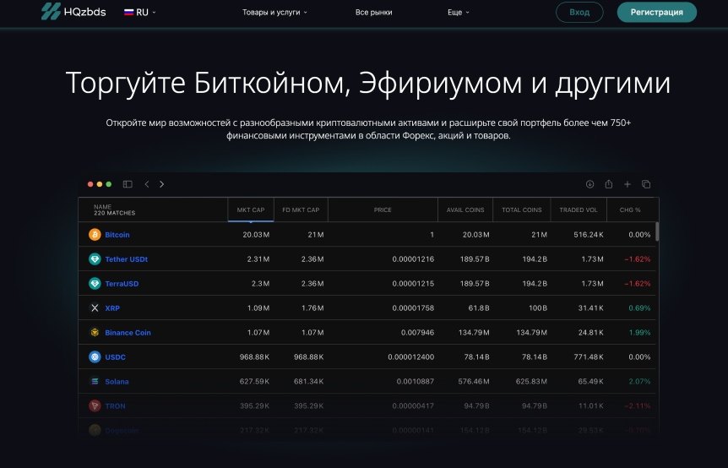Viewport: 728px width, 468px height.
Task: Click the USDC coin icon
Action: click(95, 357)
